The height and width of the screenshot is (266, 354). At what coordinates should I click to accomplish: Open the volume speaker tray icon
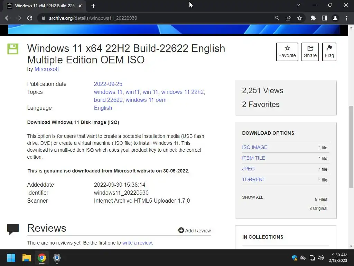click(320, 258)
